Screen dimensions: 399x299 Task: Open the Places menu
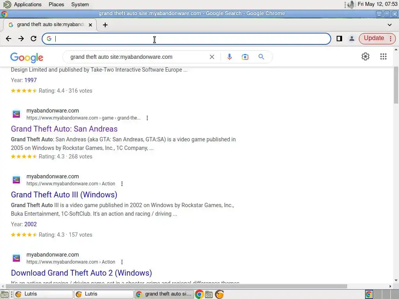[56, 5]
